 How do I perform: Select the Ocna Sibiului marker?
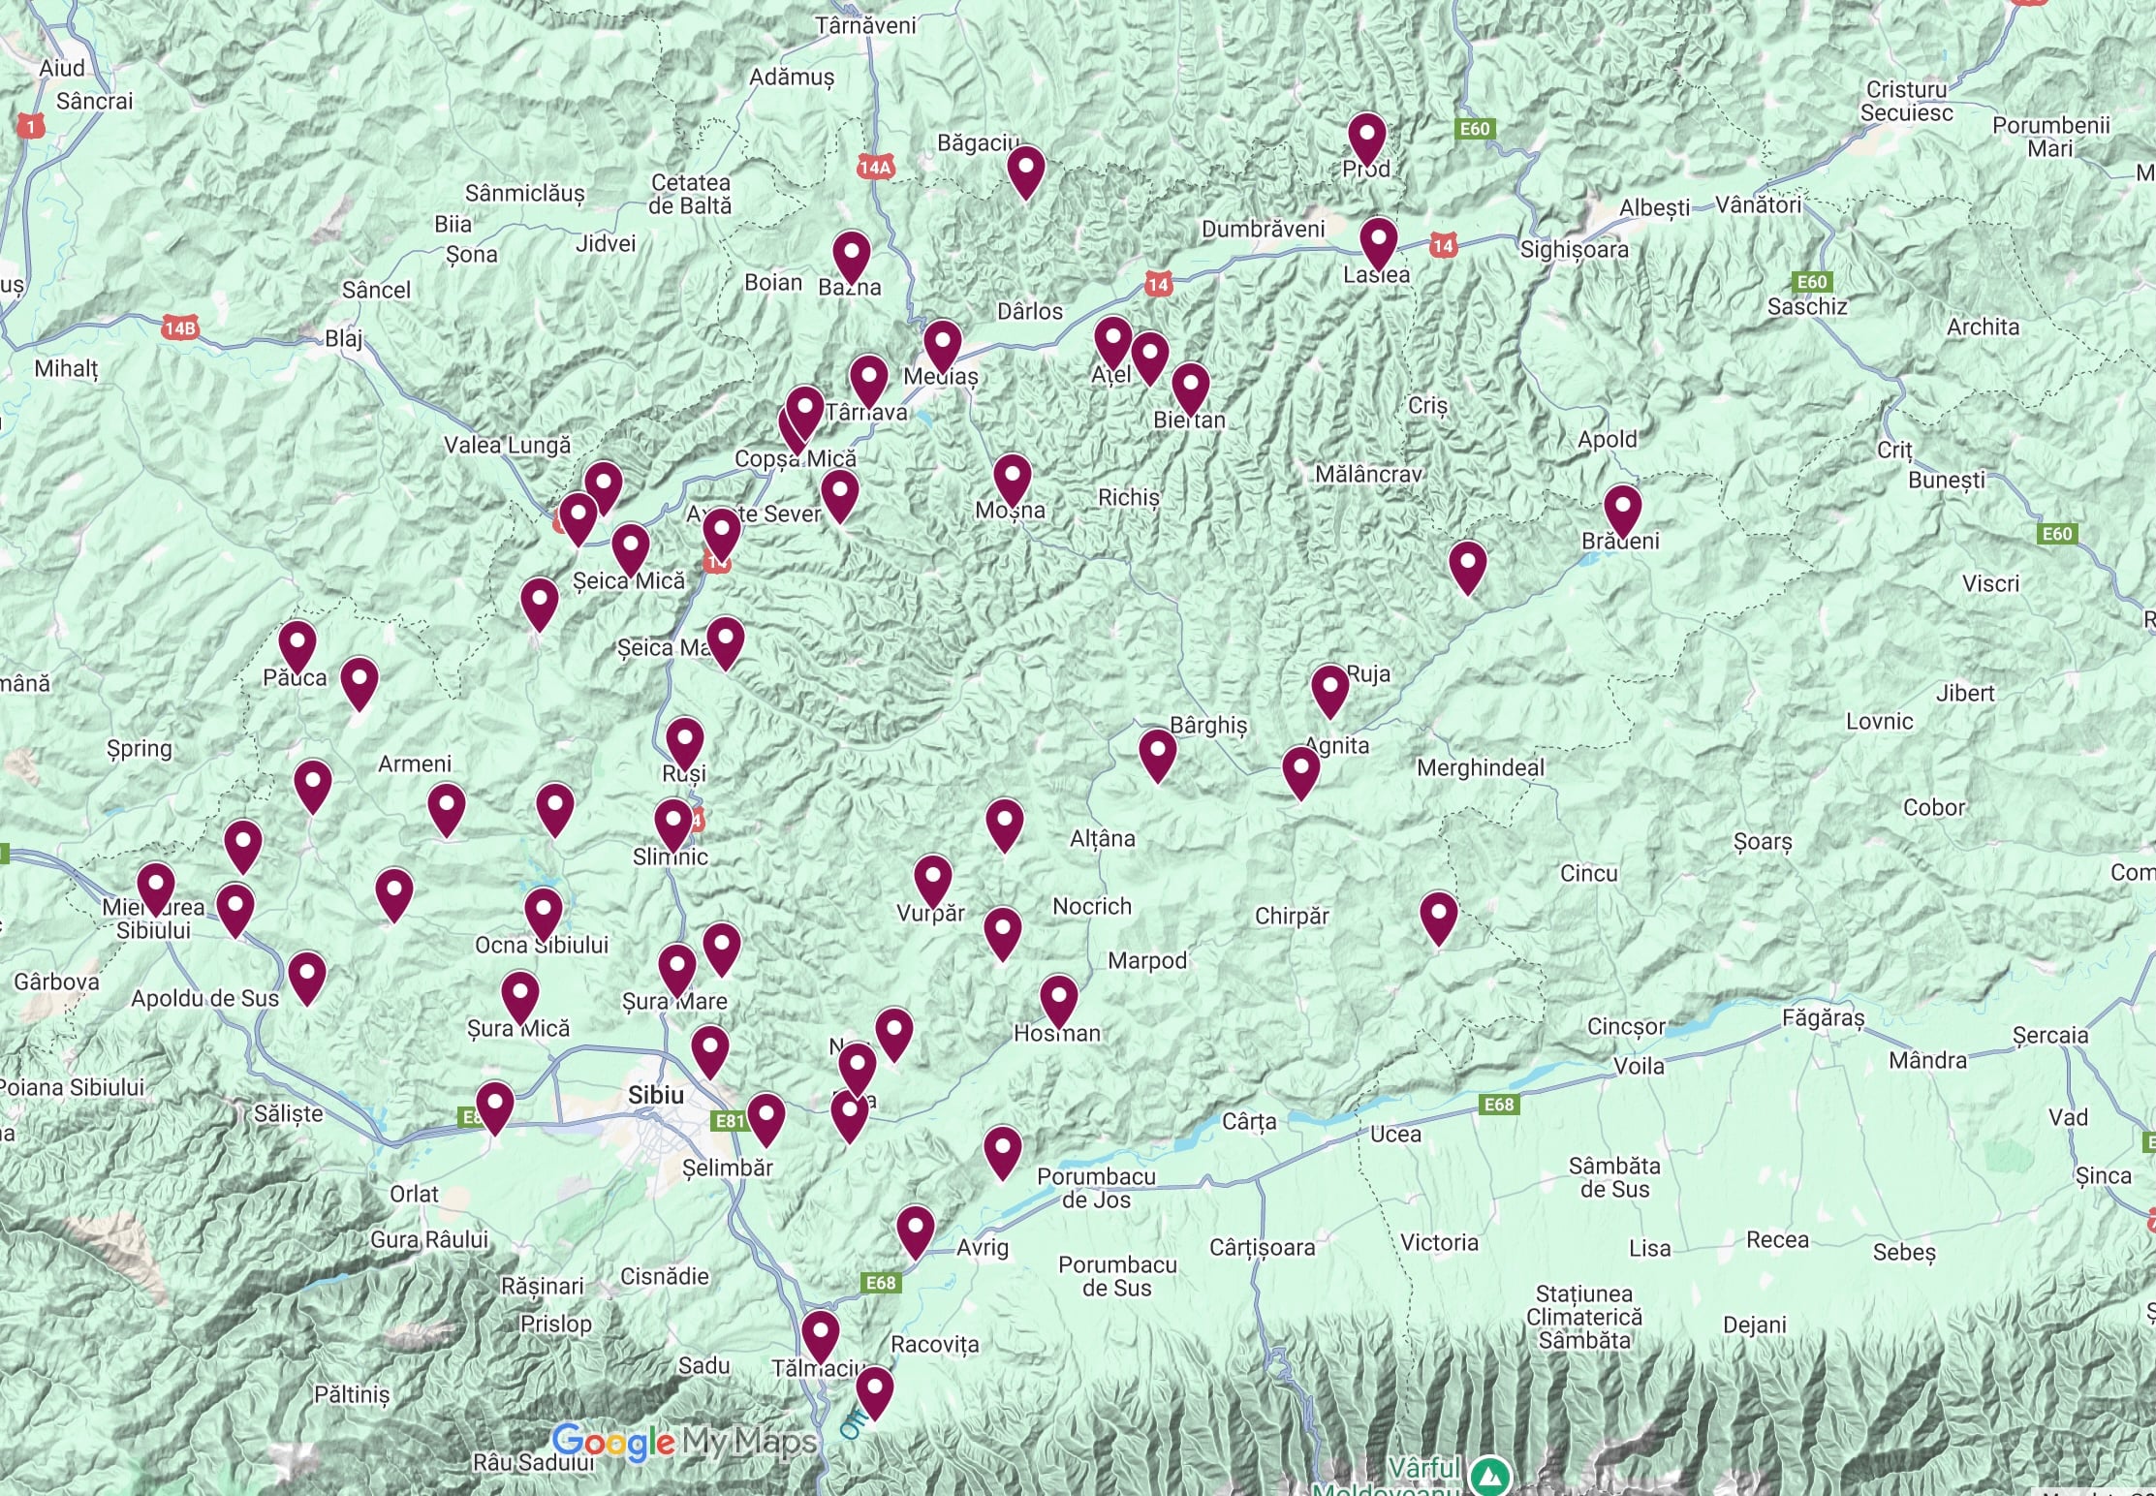543,915
